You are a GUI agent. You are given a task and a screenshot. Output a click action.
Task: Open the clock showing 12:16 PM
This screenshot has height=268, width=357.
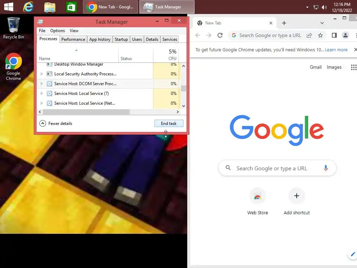point(342,7)
